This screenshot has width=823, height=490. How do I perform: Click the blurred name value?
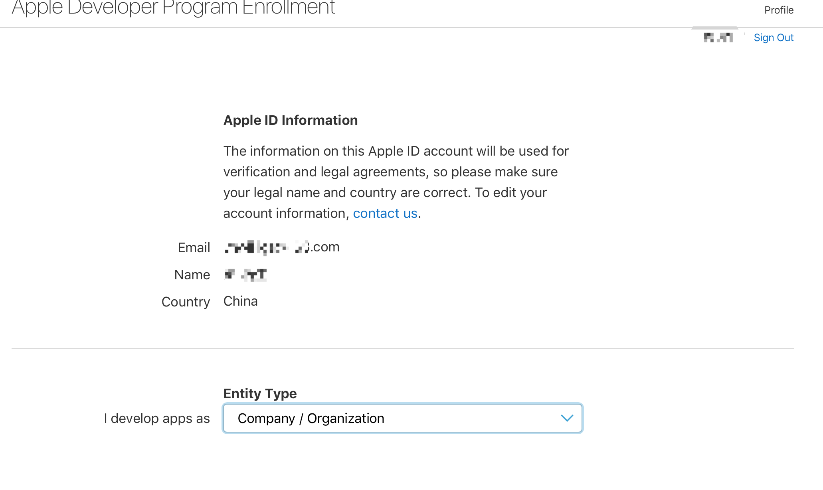pos(245,275)
